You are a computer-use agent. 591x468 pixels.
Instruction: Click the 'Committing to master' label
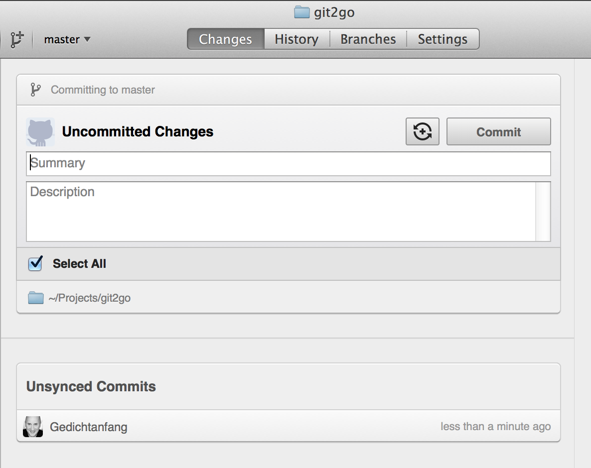103,90
